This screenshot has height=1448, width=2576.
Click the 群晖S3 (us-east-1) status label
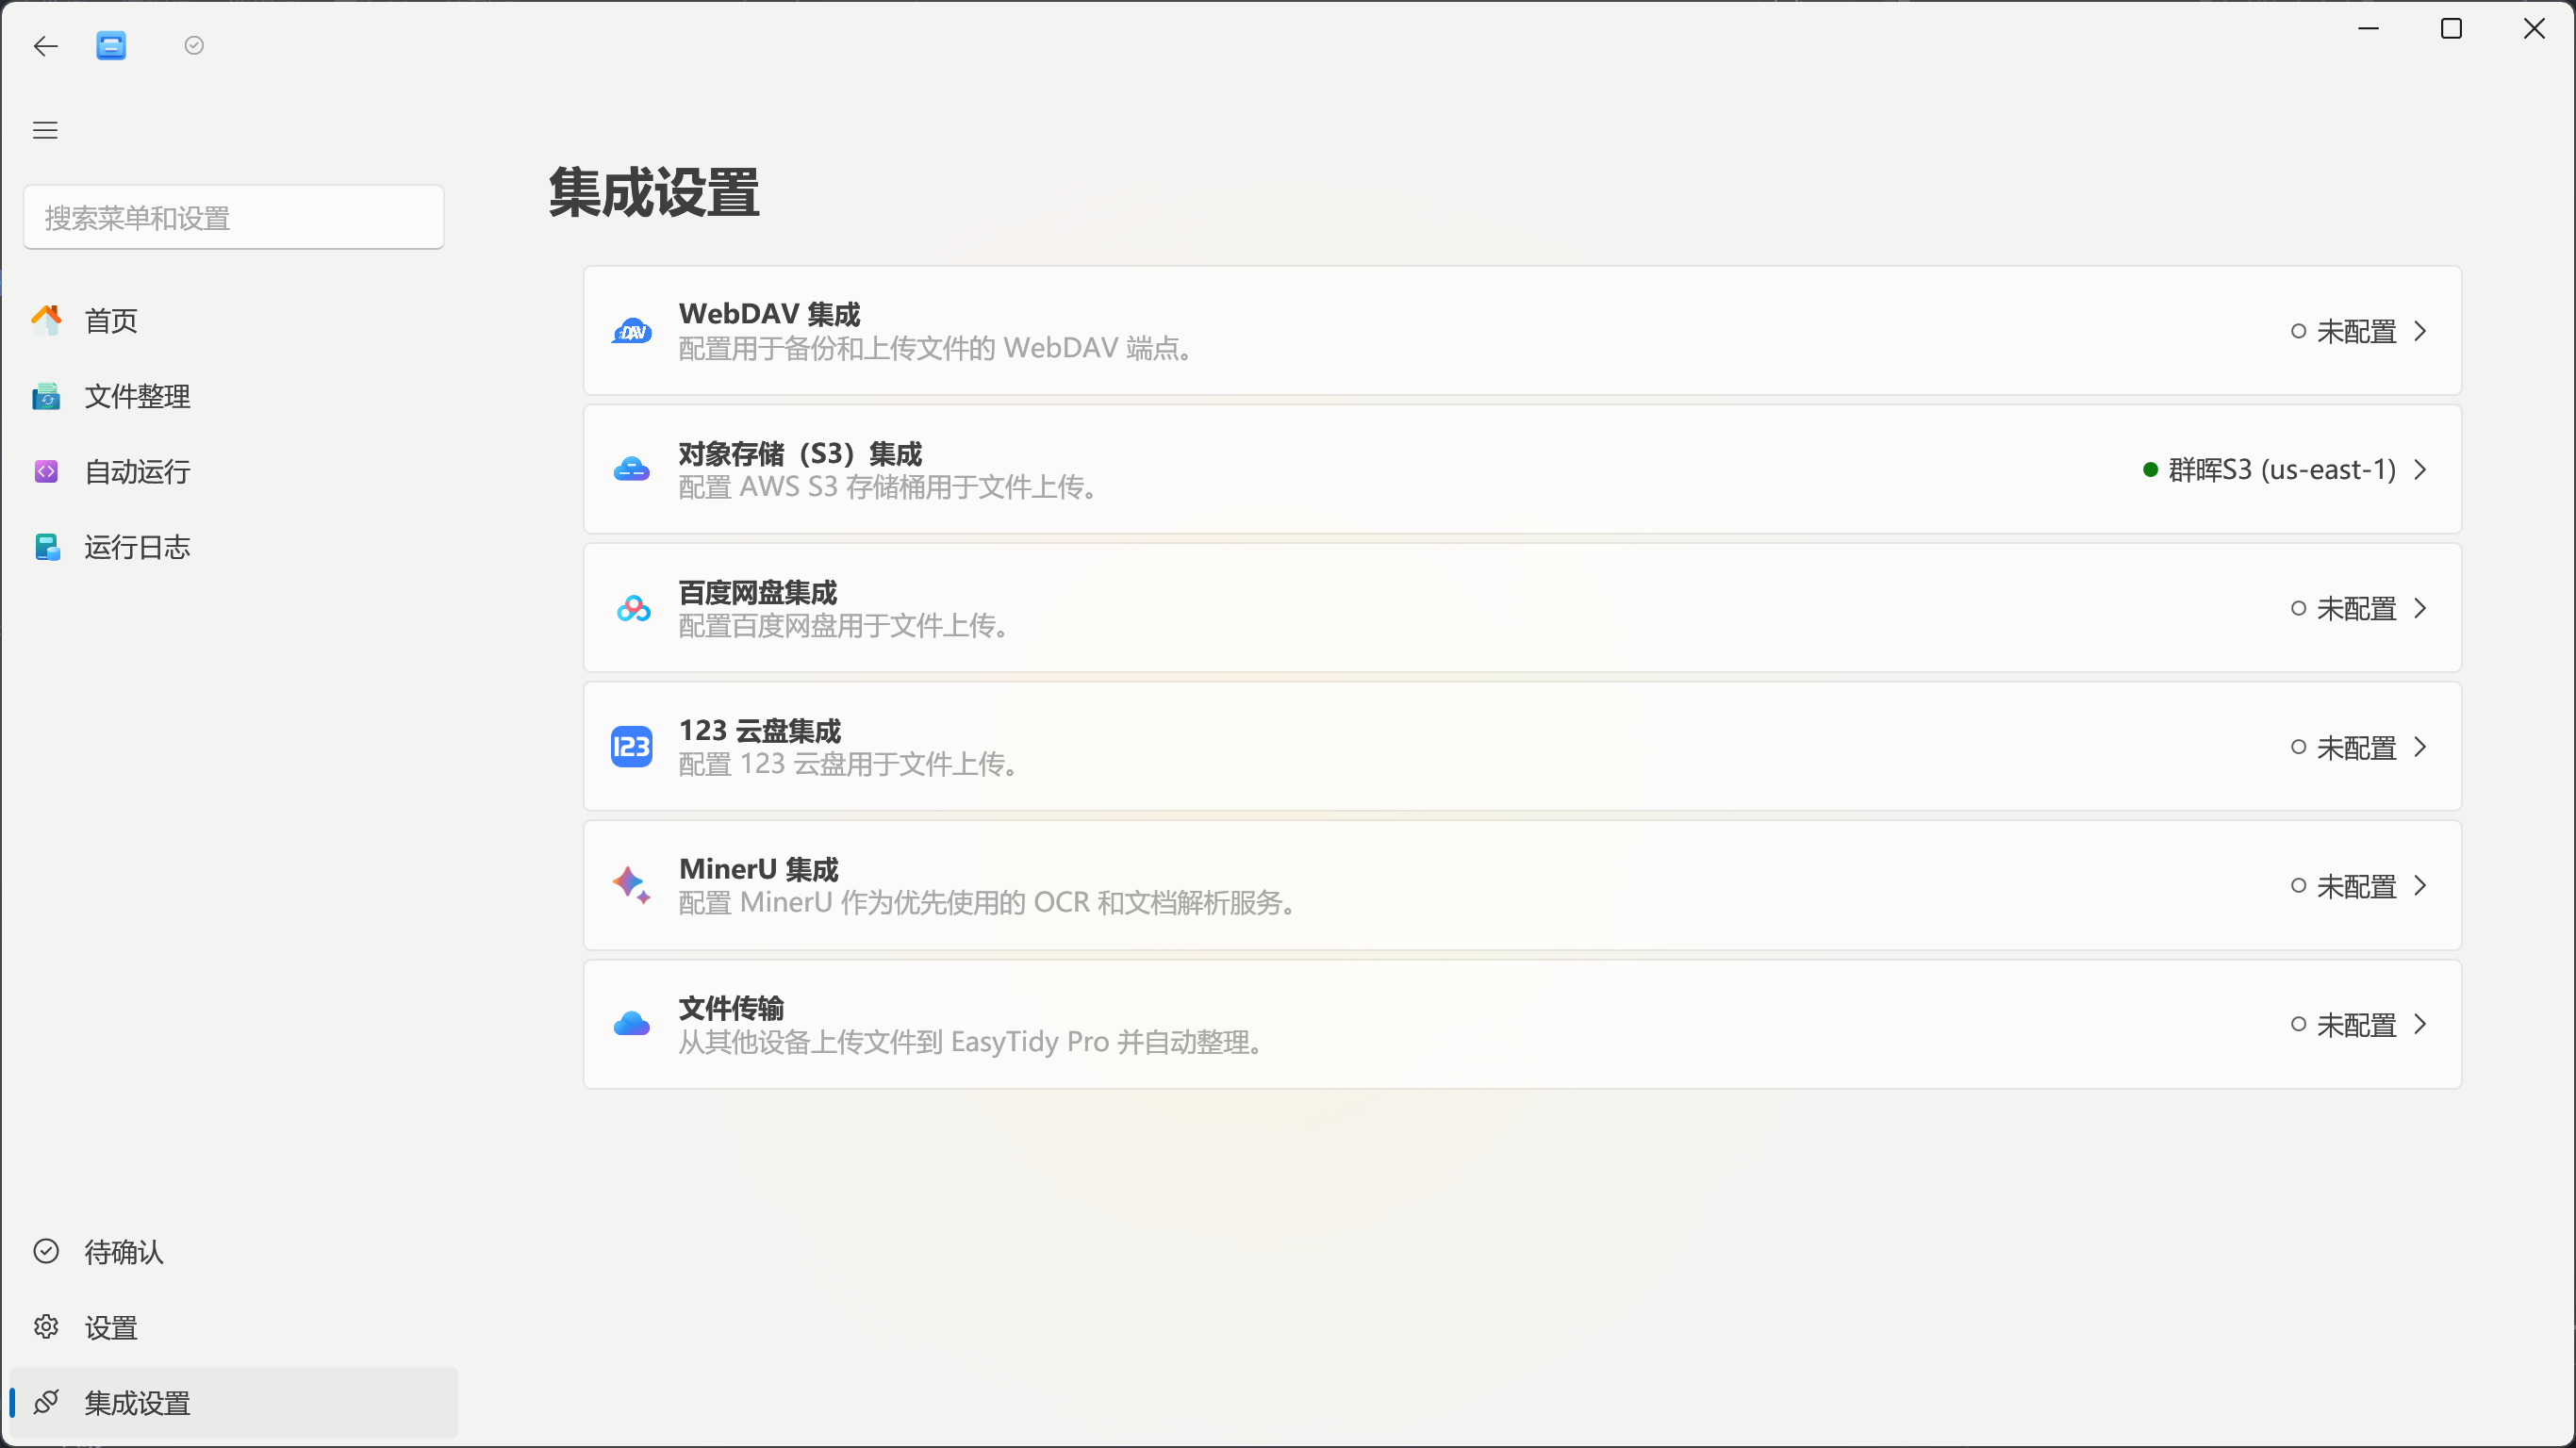pyautogui.click(x=2282, y=469)
